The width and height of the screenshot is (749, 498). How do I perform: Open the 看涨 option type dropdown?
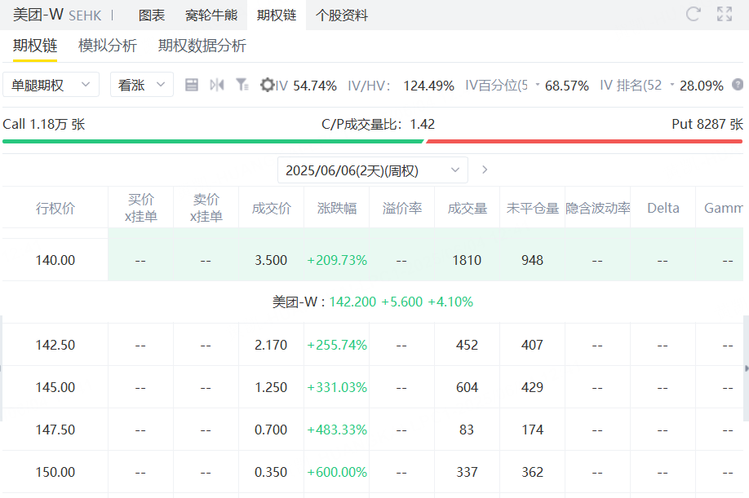pyautogui.click(x=142, y=85)
